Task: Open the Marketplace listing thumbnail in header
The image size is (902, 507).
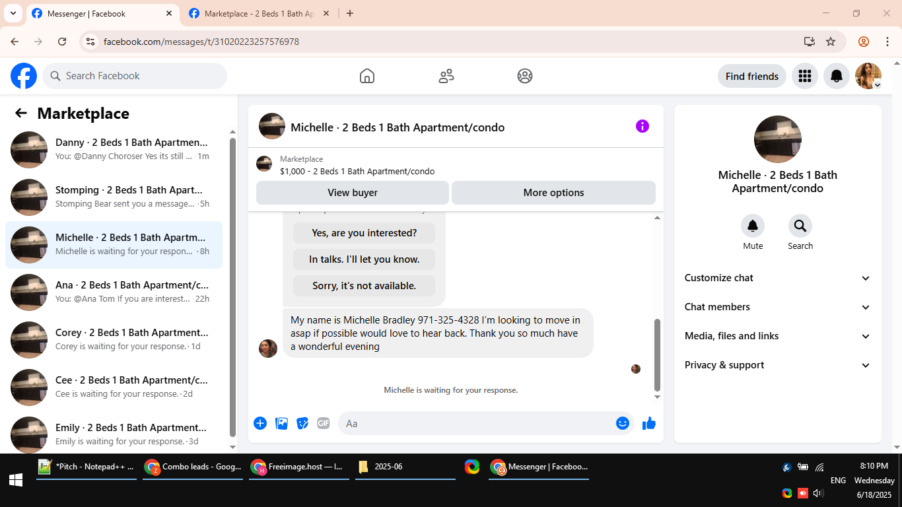Action: click(264, 164)
